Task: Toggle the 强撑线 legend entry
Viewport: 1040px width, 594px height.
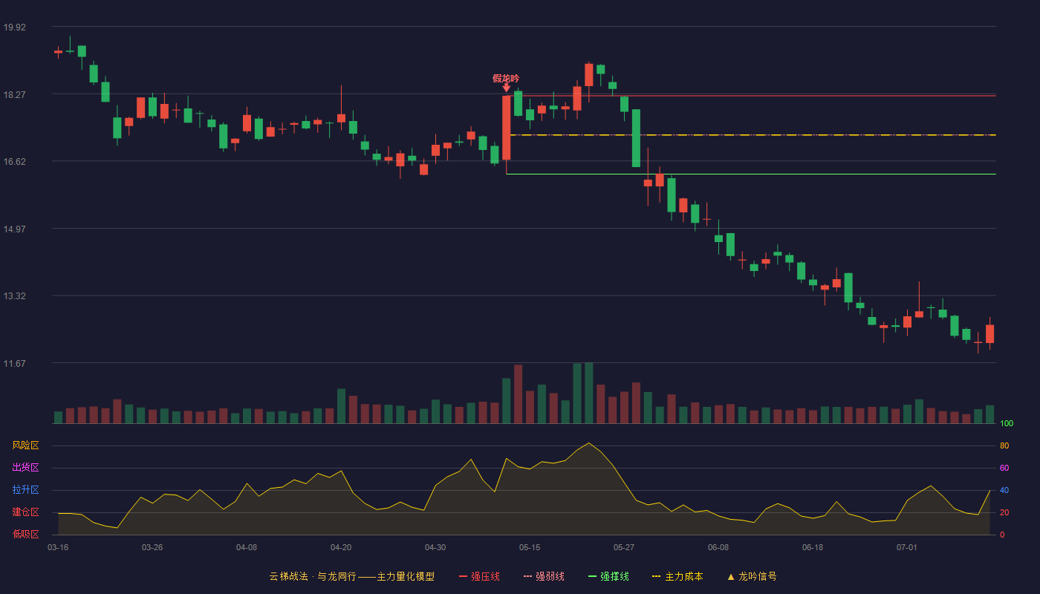Action: (608, 576)
